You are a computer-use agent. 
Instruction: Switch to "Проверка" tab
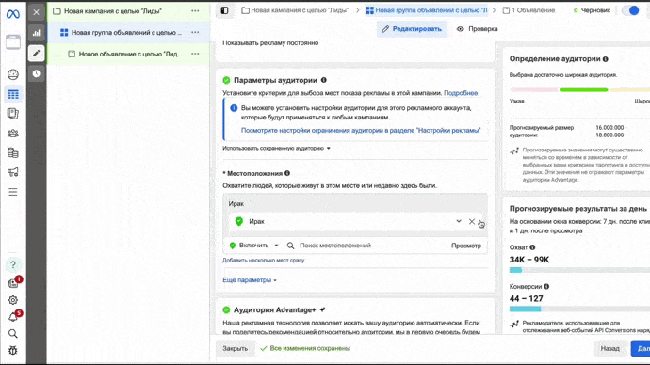pos(477,29)
